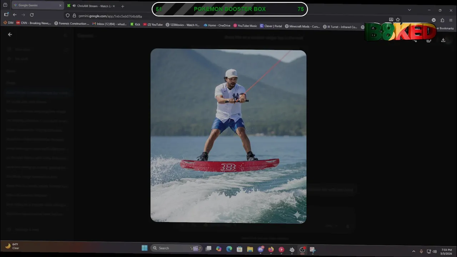
Task: Click the install app icon in address bar
Action: click(391, 20)
